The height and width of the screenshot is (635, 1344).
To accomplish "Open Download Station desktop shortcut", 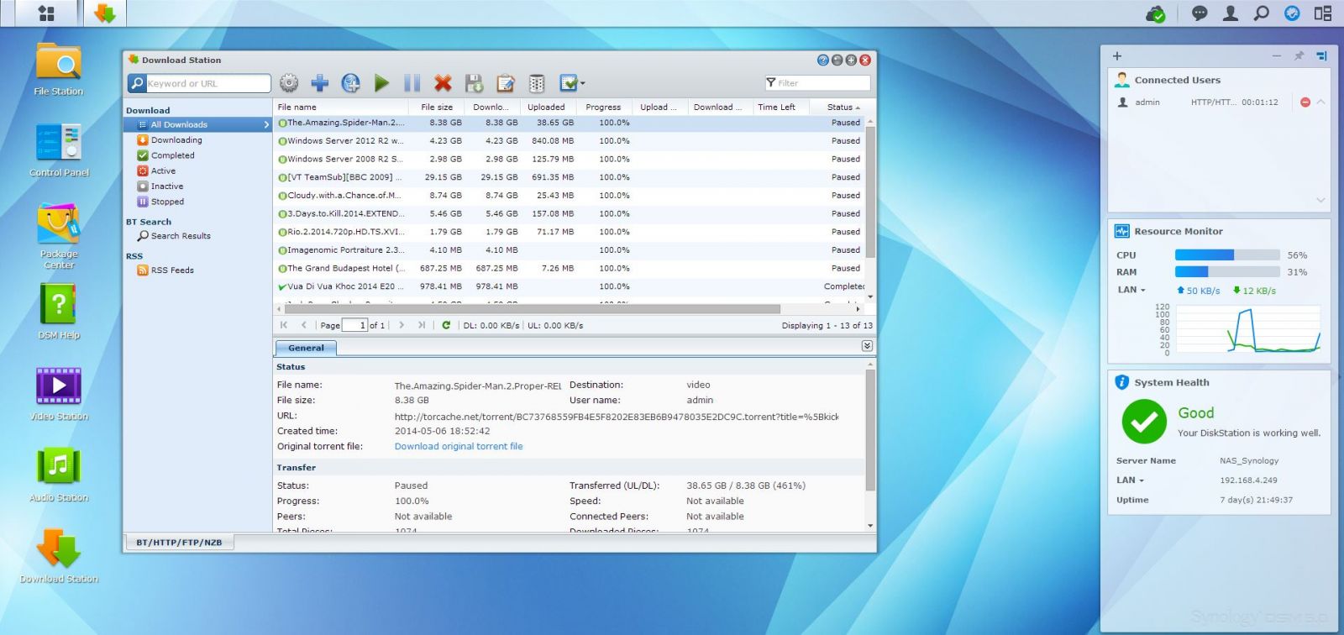I will click(59, 555).
